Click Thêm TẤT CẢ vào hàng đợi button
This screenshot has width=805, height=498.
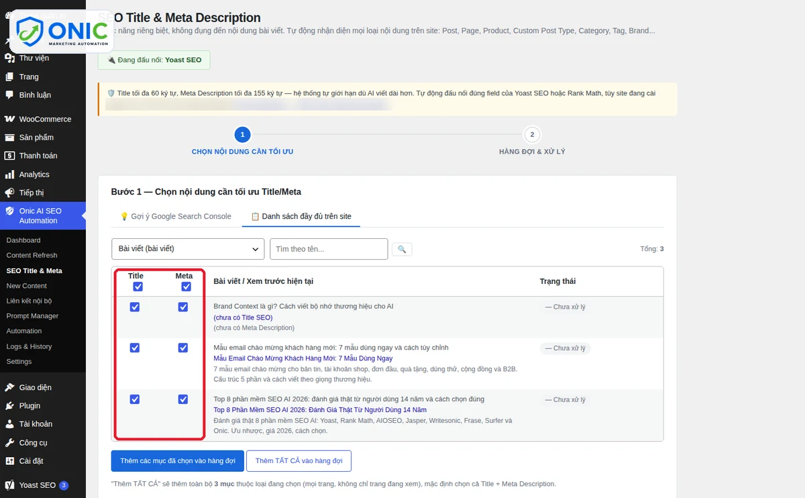(x=299, y=461)
